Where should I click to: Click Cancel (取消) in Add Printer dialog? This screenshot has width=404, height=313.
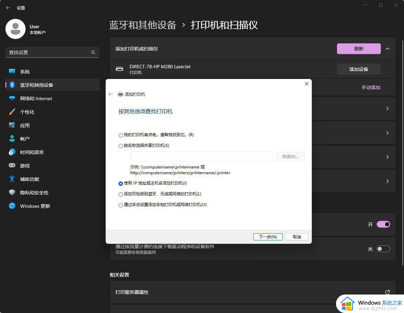click(297, 237)
